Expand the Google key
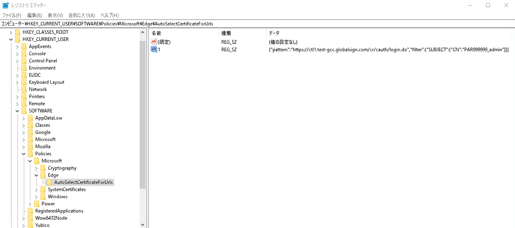The height and width of the screenshot is (228, 515). [24, 133]
